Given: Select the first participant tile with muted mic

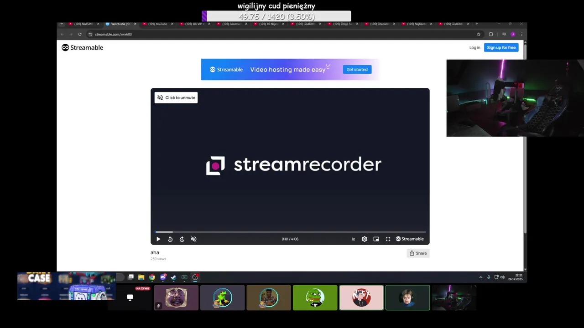Looking at the screenshot, I should click(176, 297).
